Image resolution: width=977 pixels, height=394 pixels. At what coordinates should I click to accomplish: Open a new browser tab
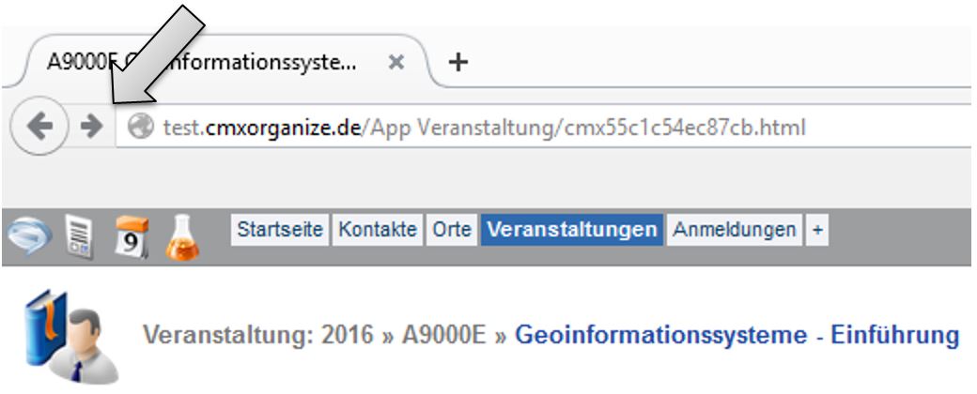click(457, 63)
